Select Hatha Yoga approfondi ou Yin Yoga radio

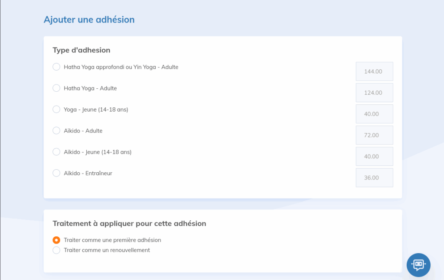coord(56,67)
